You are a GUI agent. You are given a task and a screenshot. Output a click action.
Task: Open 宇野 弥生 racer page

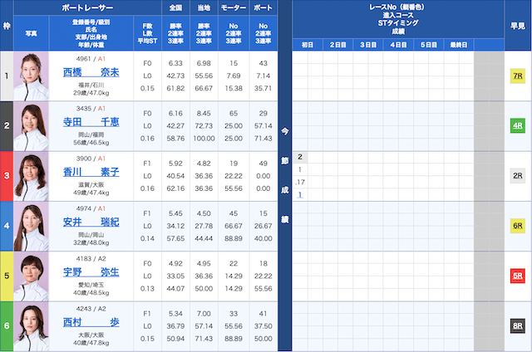91,271
